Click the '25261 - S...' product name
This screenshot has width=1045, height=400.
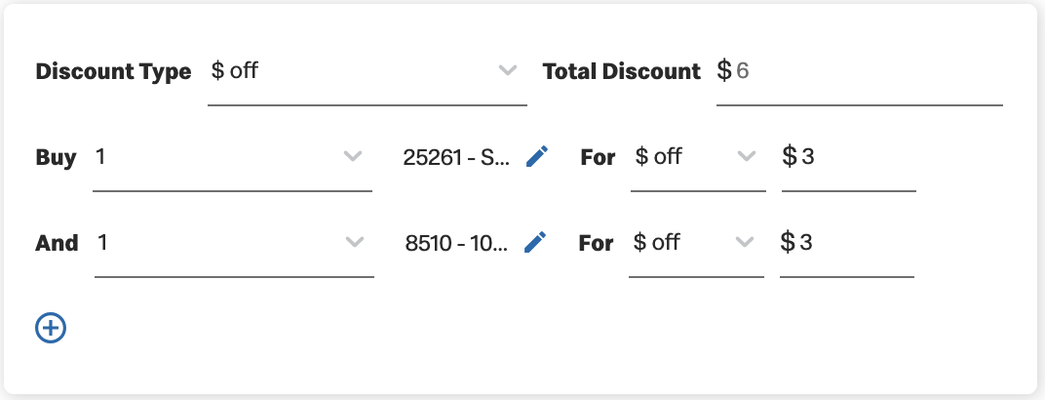456,157
